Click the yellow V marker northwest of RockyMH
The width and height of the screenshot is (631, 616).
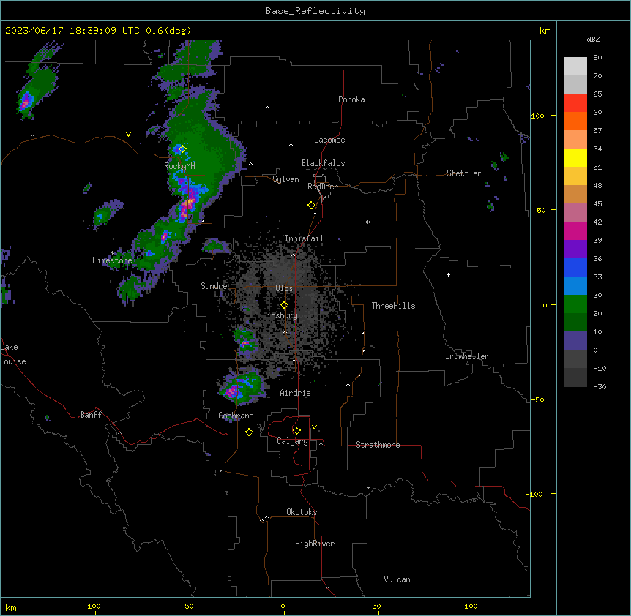coord(128,135)
